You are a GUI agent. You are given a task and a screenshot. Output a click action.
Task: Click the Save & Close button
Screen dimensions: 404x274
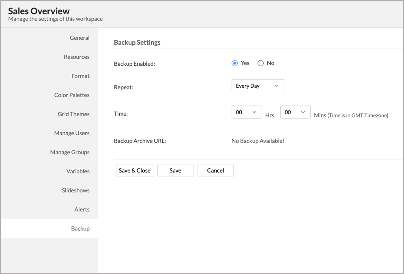pos(135,170)
